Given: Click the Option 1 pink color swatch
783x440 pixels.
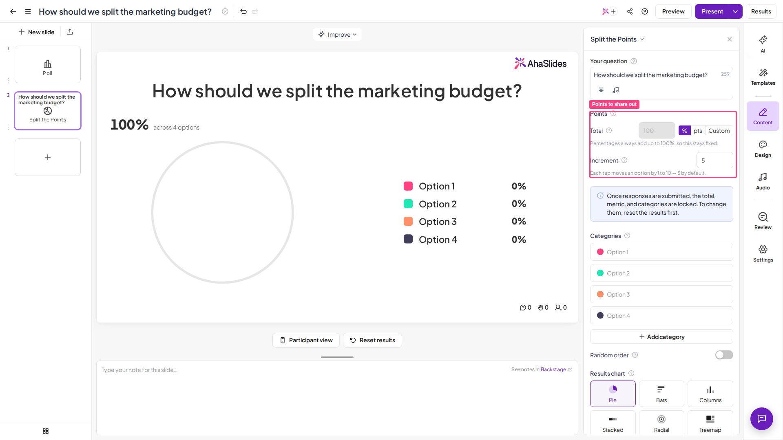Looking at the screenshot, I should [600, 252].
